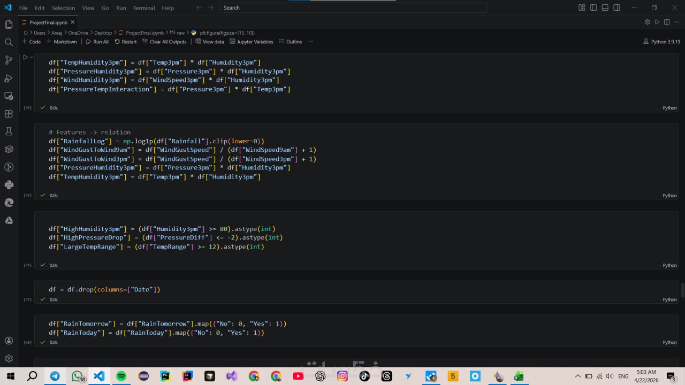This screenshot has height=385, width=685.
Task: Toggle primary side bar layout button
Action: point(593,7)
